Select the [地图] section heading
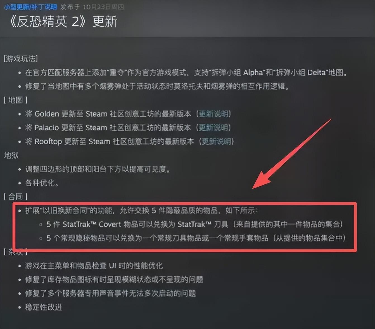The height and width of the screenshot is (329, 375). coord(16,100)
